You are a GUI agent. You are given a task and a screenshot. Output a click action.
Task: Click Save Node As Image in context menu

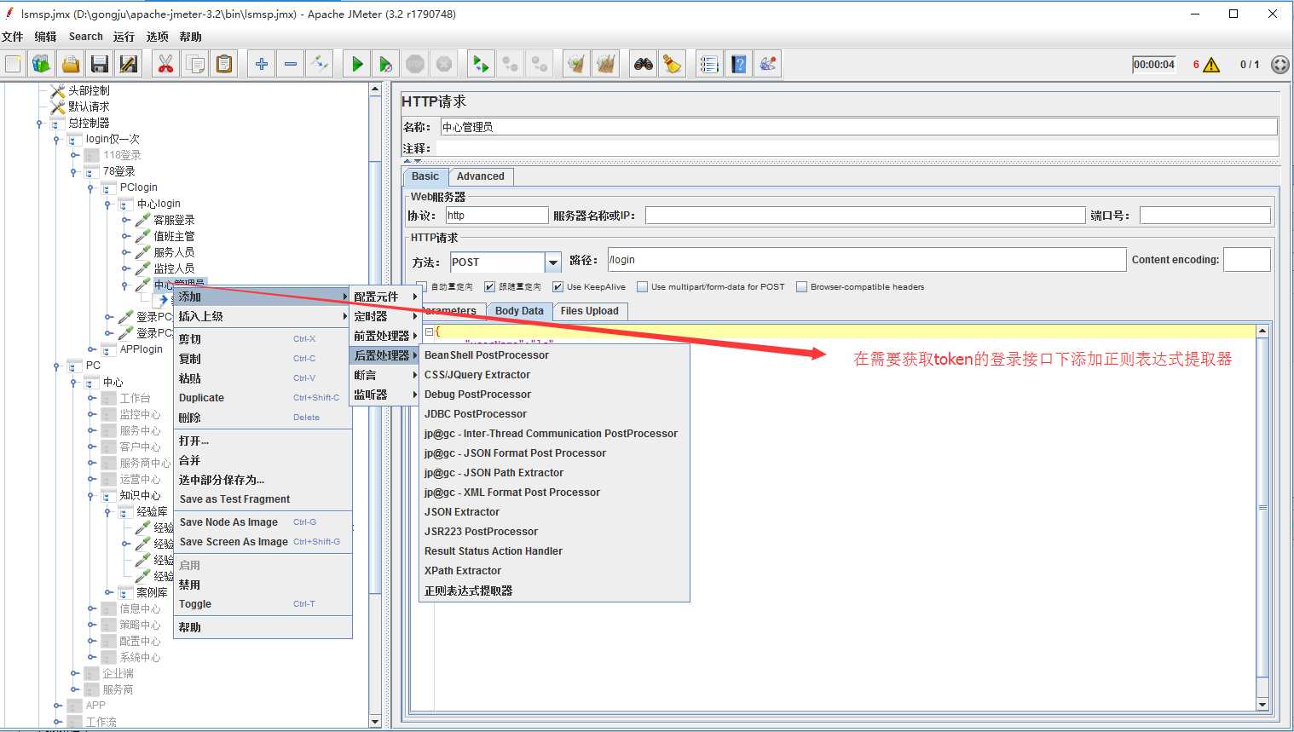tap(228, 522)
